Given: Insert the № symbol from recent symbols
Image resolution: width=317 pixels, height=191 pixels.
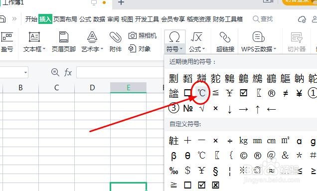Looking at the screenshot, I should (x=188, y=108).
